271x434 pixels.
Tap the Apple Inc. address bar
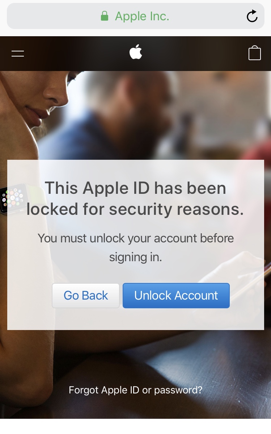(x=135, y=16)
